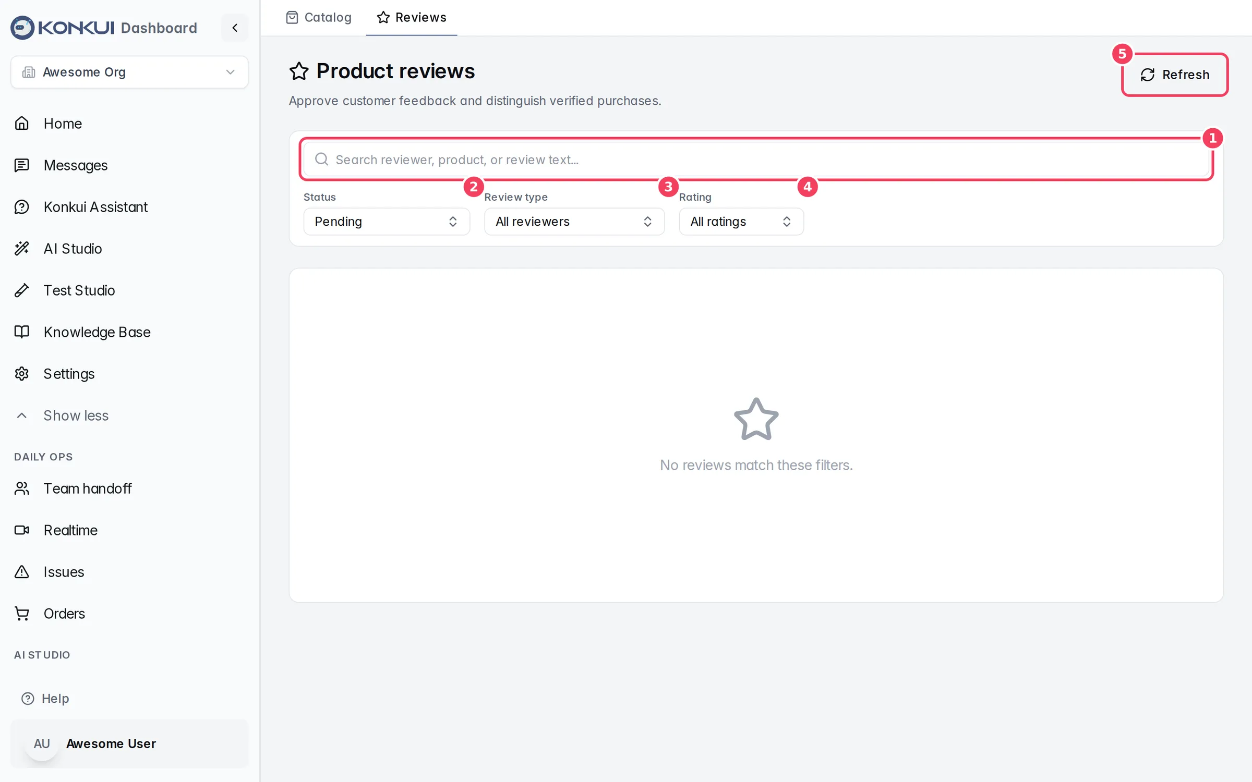
Task: Click the AI STUDIO section label
Action: coord(42,655)
